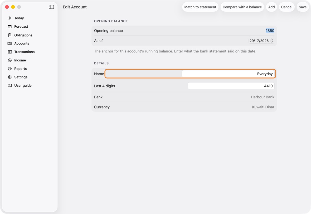Click the Obligations clipboard icon
Viewport: 311px width, 214px height.
[10, 35]
